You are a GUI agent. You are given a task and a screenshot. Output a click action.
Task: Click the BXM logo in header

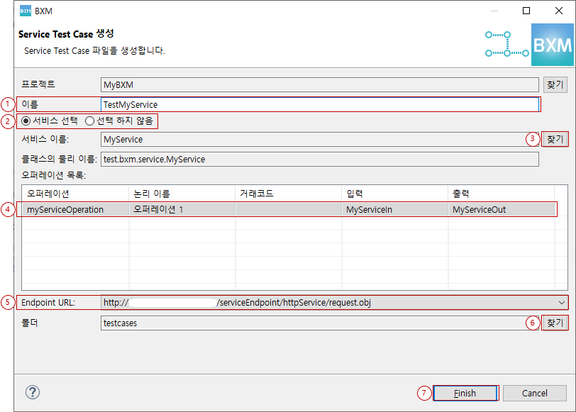(551, 45)
